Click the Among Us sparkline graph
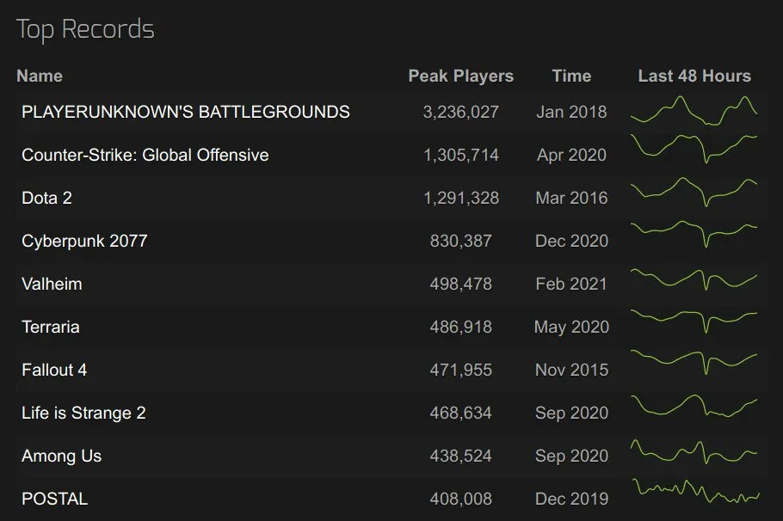 (x=694, y=451)
